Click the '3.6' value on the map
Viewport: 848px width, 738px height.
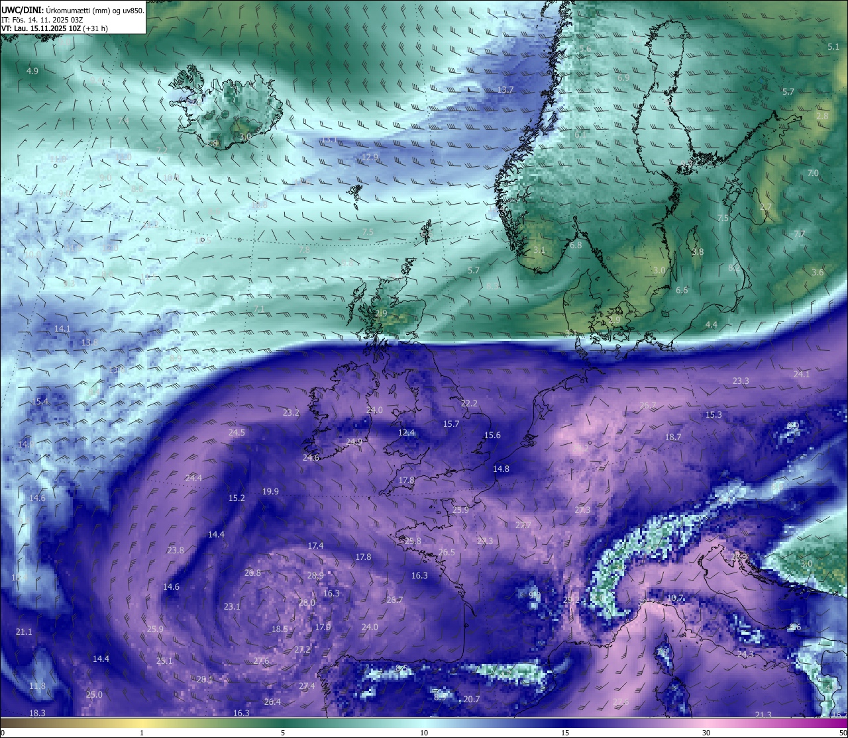click(818, 272)
